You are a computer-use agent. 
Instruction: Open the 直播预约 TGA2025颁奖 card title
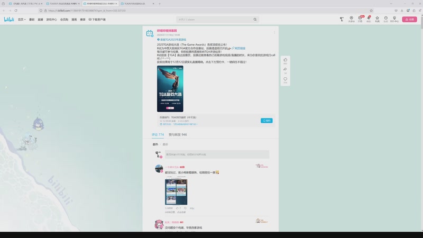[178, 117]
